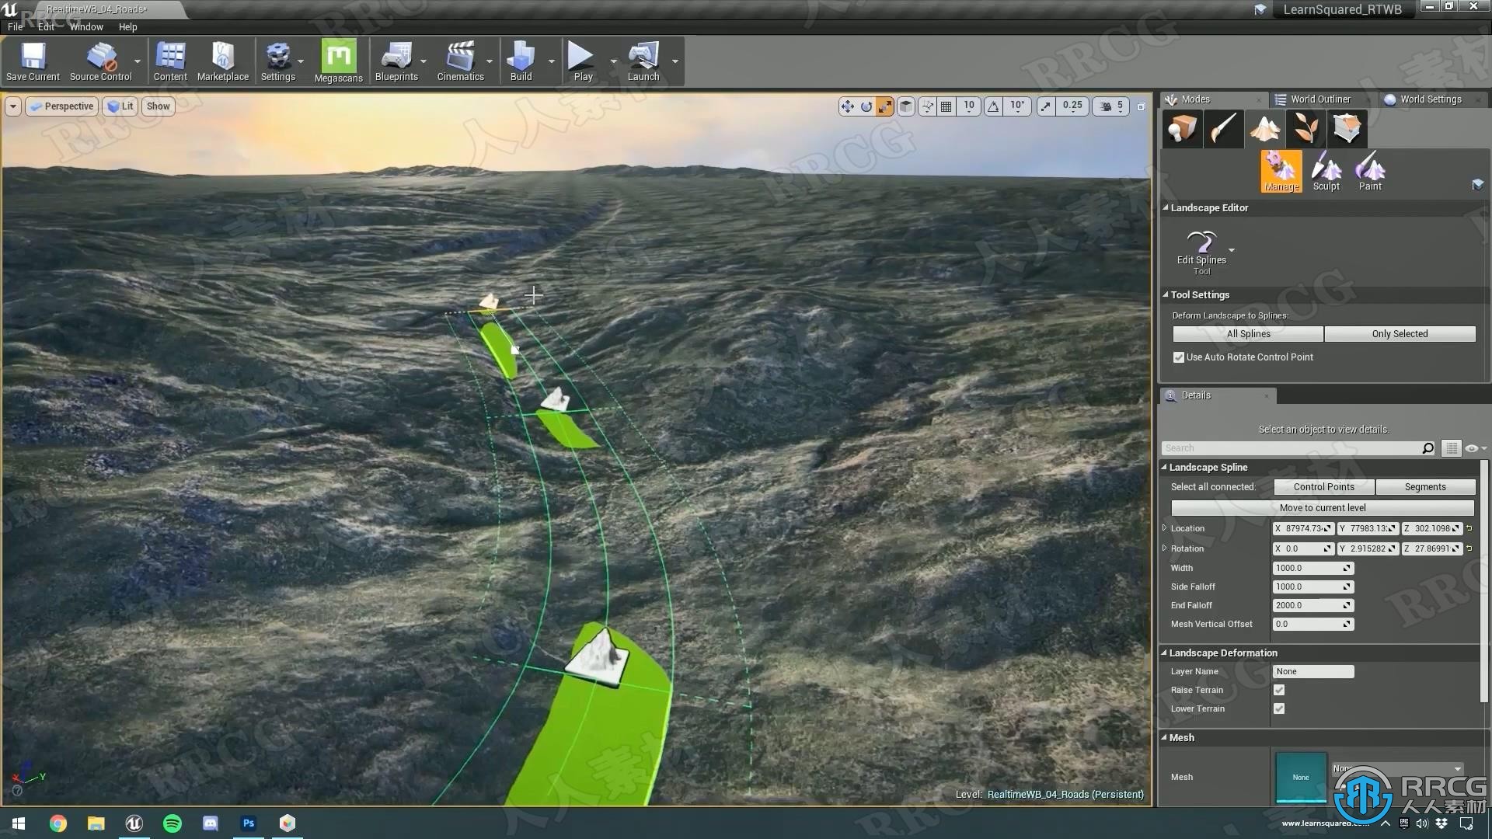This screenshot has width=1492, height=839.
Task: Click the All Splines button
Action: (1247, 333)
